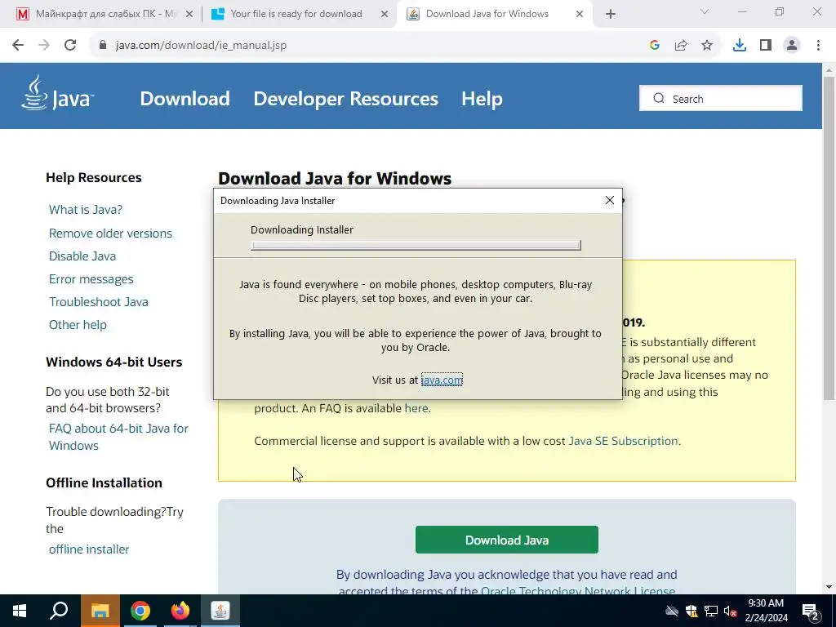Open the 'Java SE Subscription' link
Image resolution: width=836 pixels, height=627 pixels.
point(623,441)
